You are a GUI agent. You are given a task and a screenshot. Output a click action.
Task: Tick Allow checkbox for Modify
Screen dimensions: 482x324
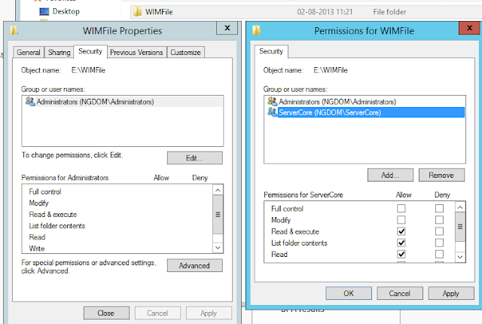(401, 220)
